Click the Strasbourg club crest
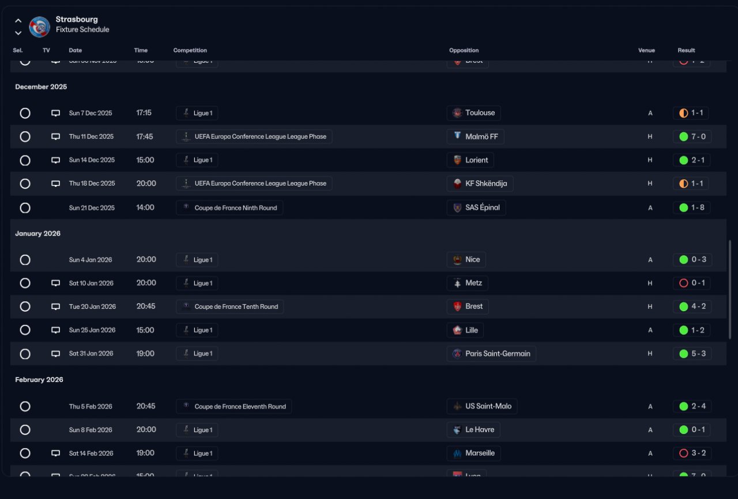The height and width of the screenshot is (499, 738). [x=40, y=27]
